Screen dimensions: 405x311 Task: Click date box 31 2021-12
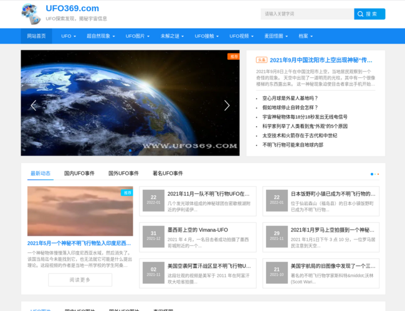click(153, 236)
